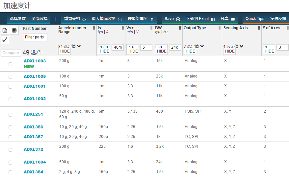The image size is (289, 178).
Task: Tick the ADXL1005 checkbox
Action: (10, 77)
